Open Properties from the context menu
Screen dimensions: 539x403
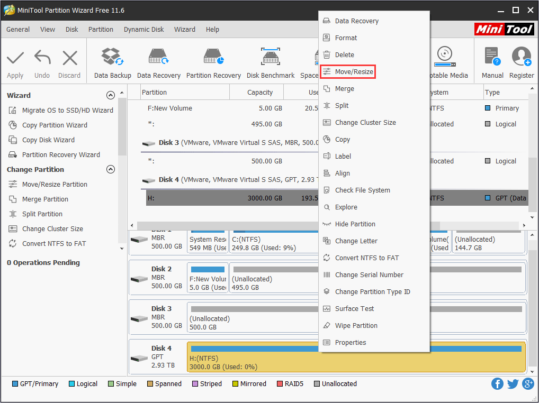(374, 343)
